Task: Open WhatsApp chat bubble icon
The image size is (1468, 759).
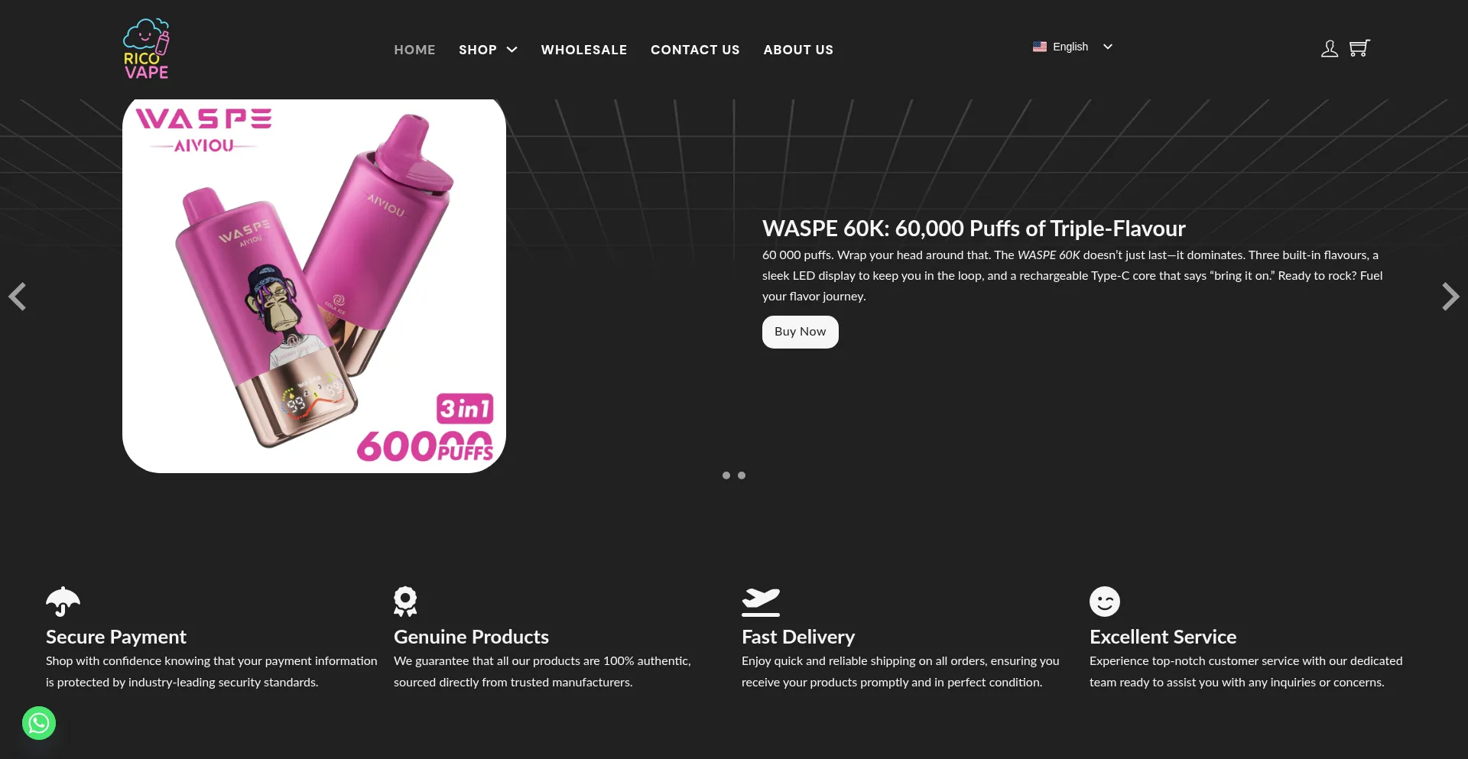Action: 39,723
